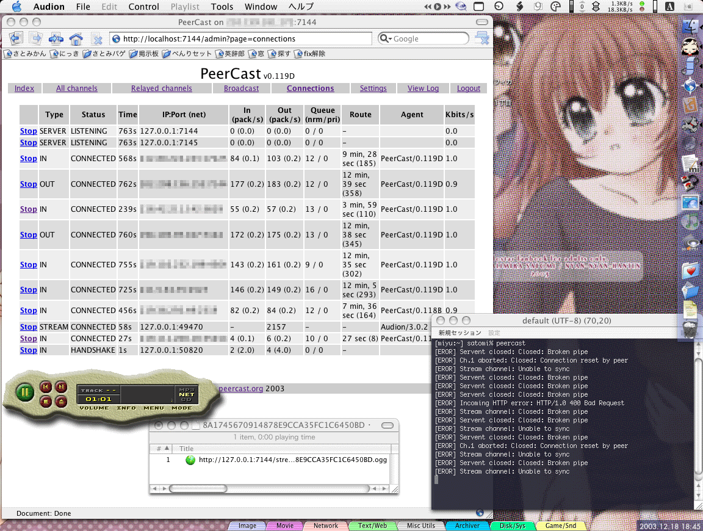Open the Home page icon in toolbar
Viewport: 703px width, 531px height.
pyautogui.click(x=76, y=39)
